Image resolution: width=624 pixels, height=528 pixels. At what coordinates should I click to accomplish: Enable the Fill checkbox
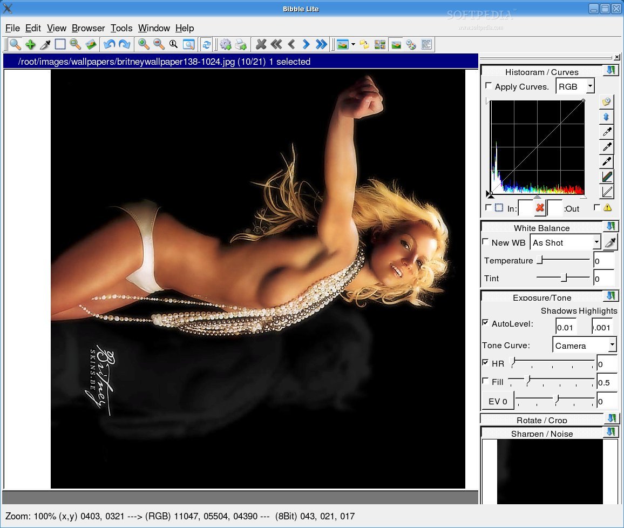(x=485, y=381)
